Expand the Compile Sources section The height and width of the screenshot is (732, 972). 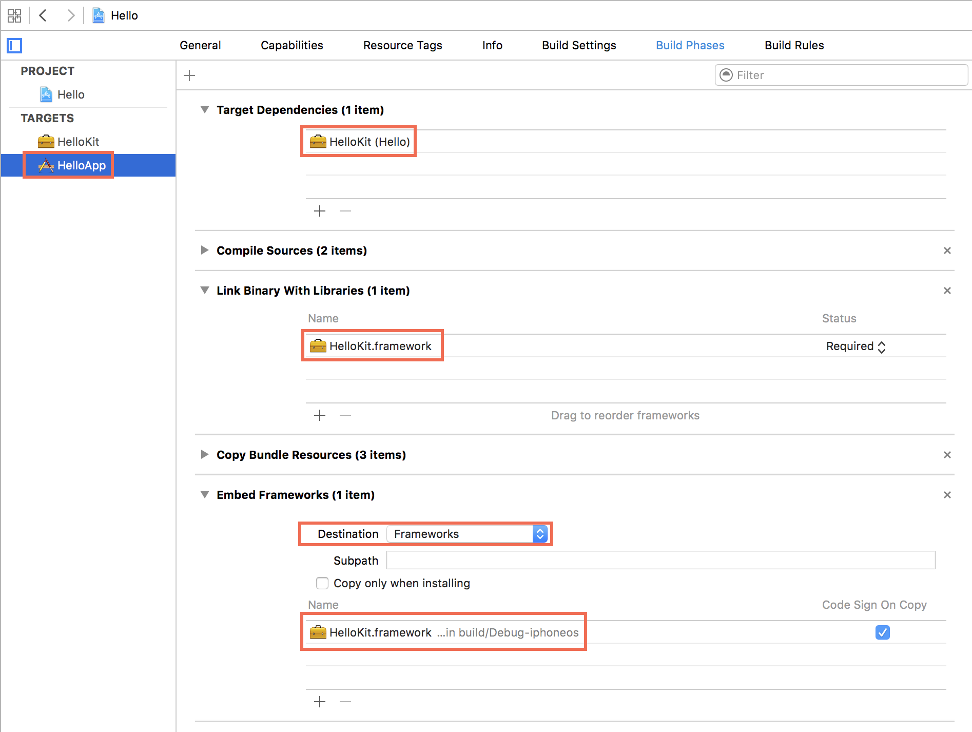(x=205, y=251)
